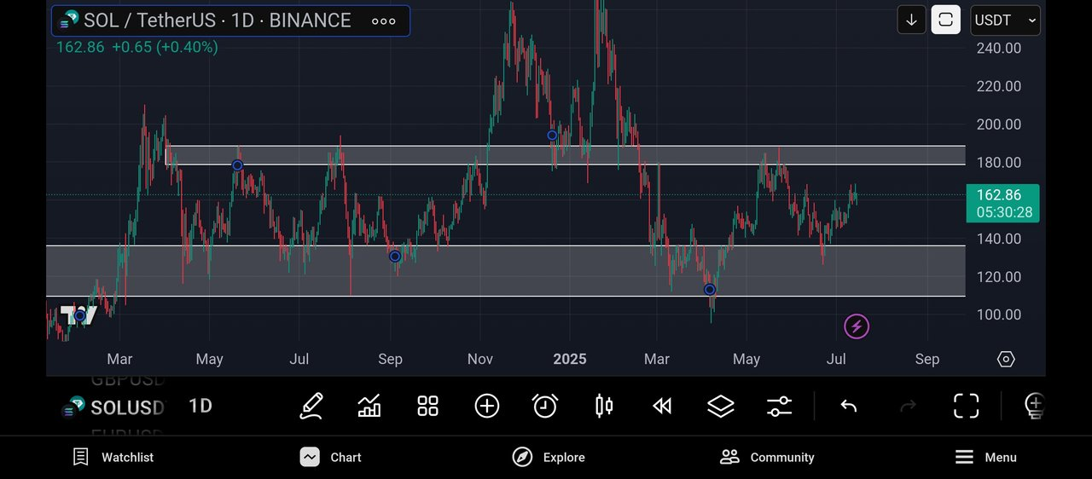
Task: Select the marker point near 100 bottom left
Action: coord(81,316)
